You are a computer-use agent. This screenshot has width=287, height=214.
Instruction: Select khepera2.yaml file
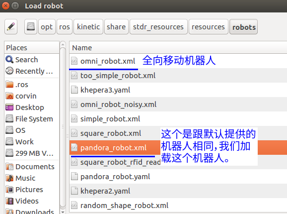178,191
